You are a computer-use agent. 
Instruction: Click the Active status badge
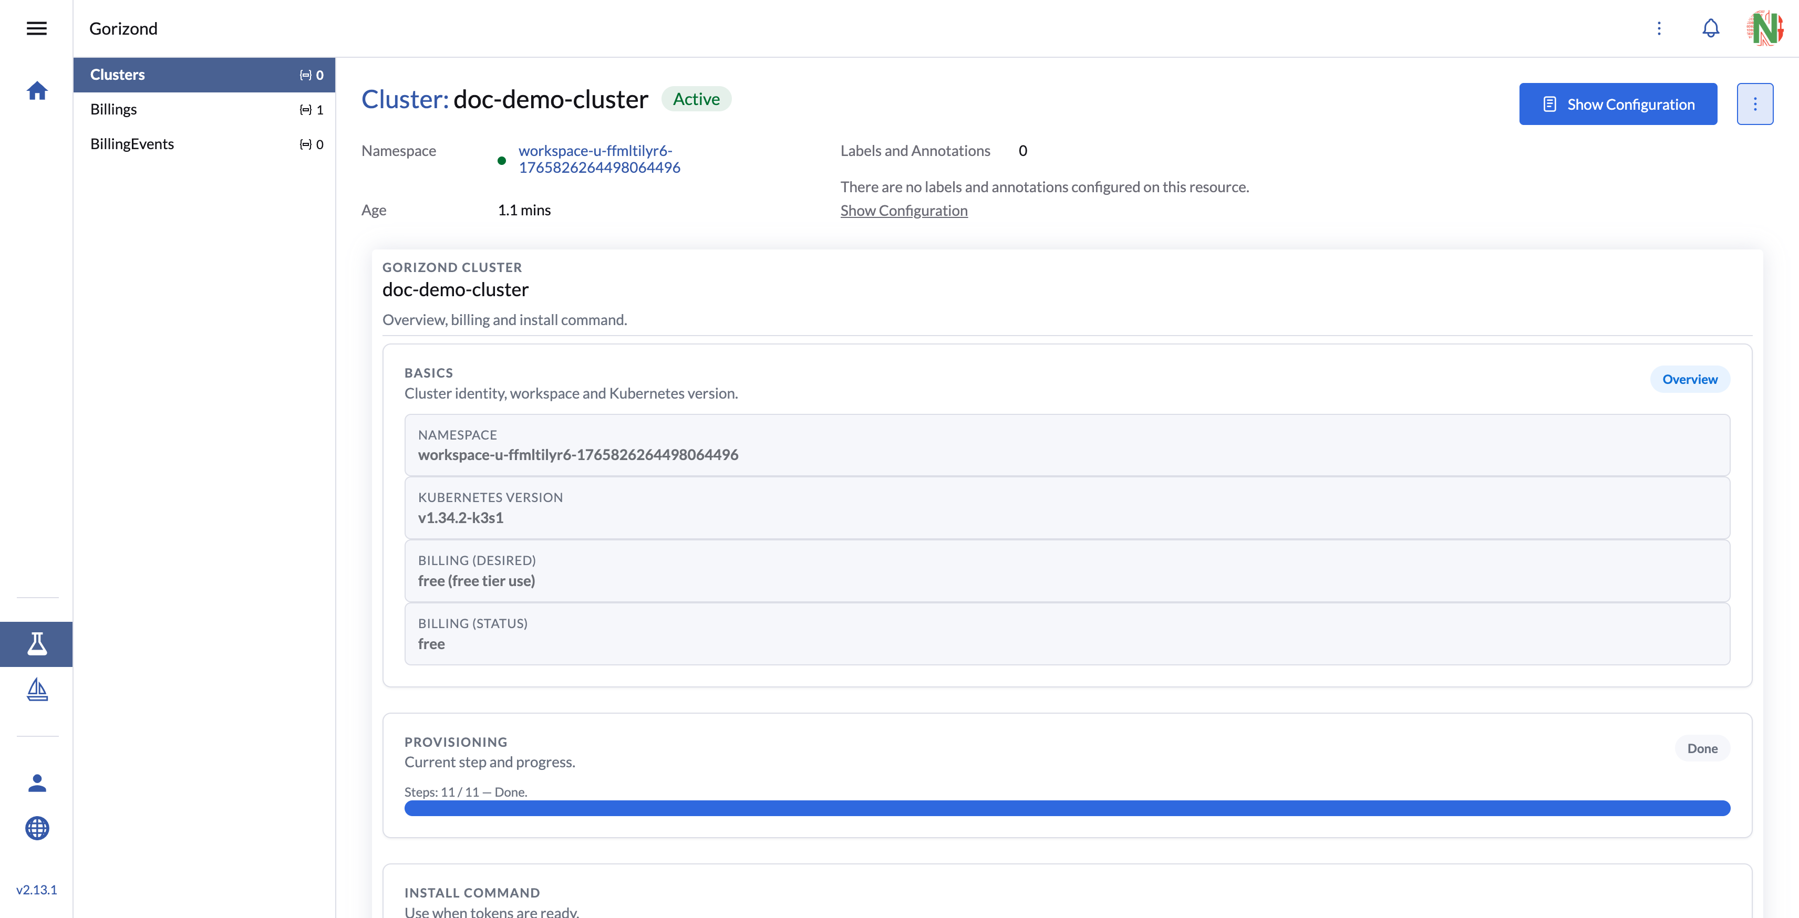pos(696,99)
